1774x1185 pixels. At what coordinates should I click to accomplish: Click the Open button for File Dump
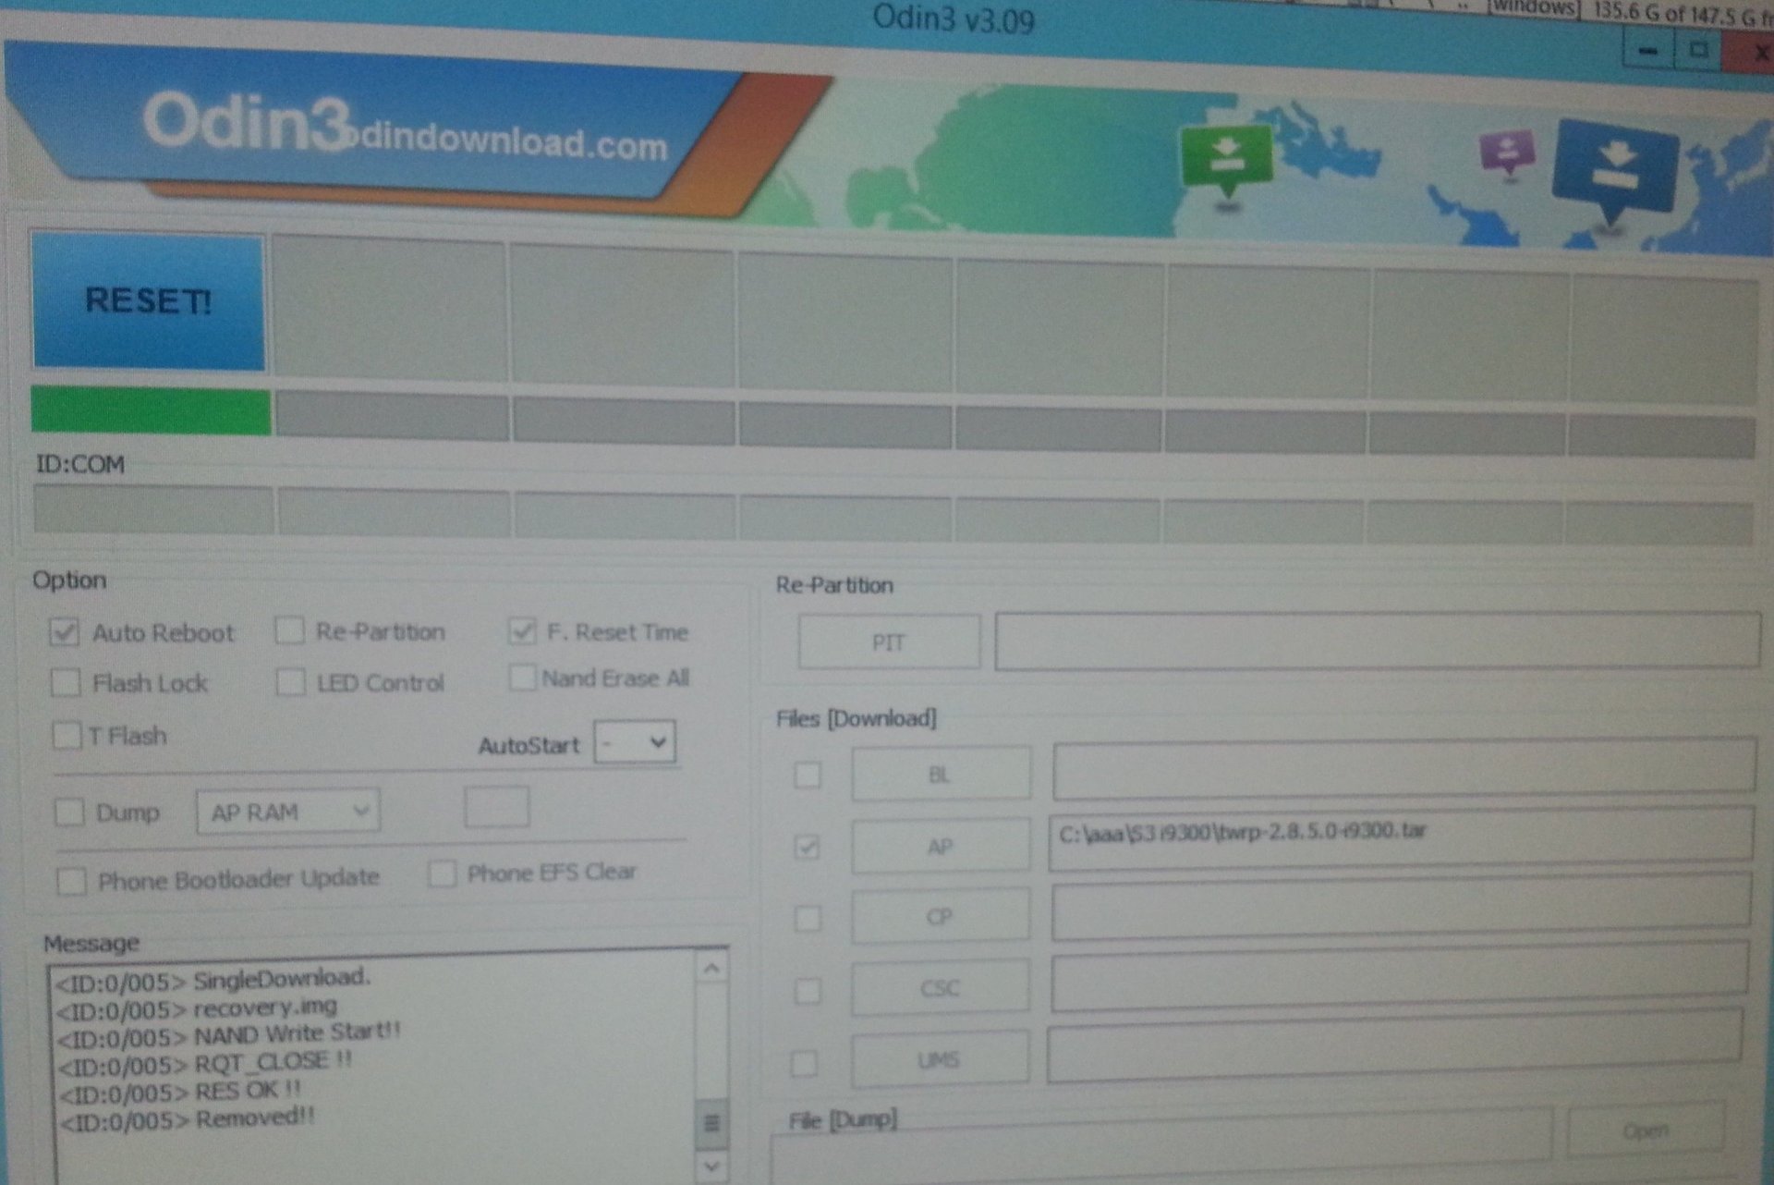click(1646, 1130)
